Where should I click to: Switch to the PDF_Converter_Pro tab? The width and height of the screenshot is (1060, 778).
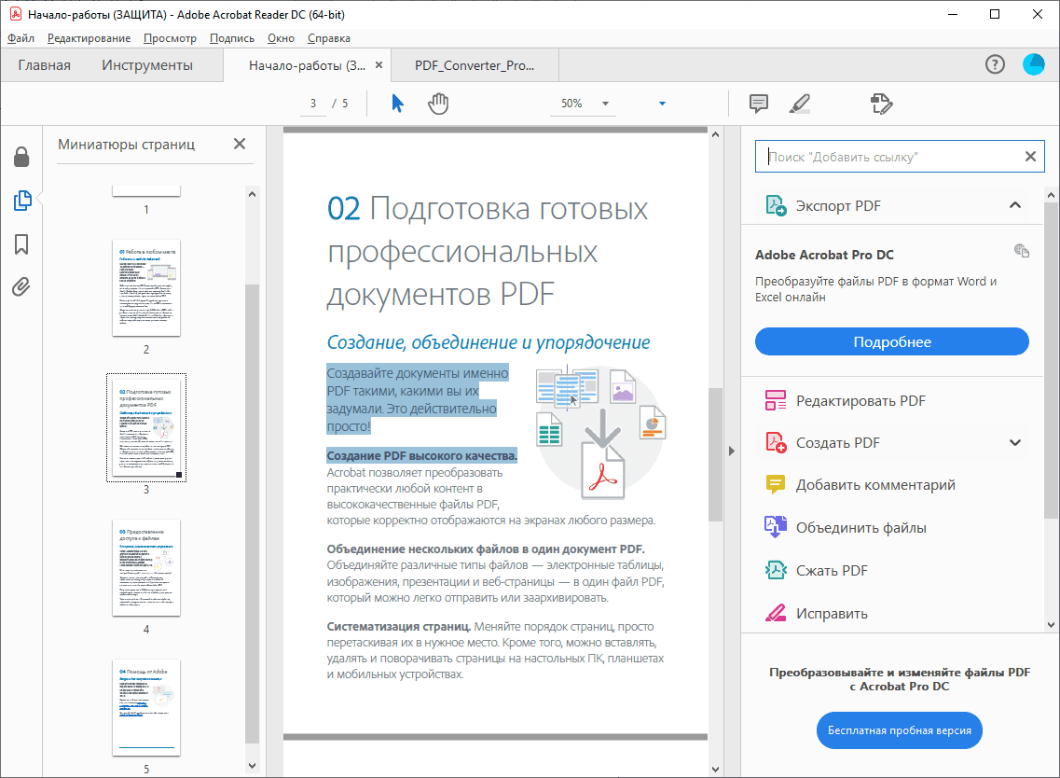pos(475,65)
